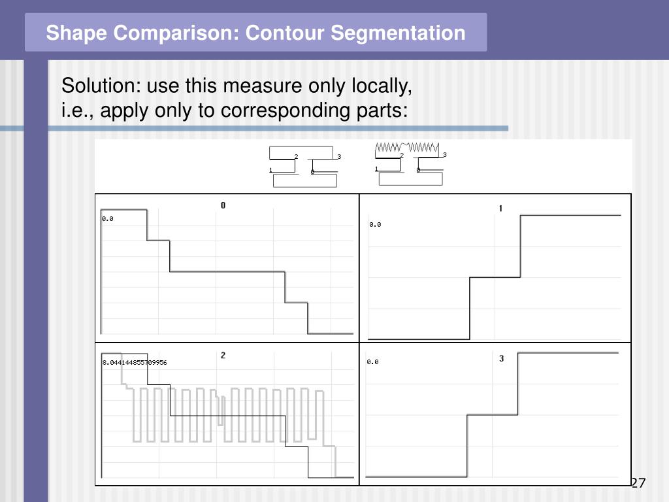Select graph panel labeled 0
This screenshot has height=502, width=669.
227,268
